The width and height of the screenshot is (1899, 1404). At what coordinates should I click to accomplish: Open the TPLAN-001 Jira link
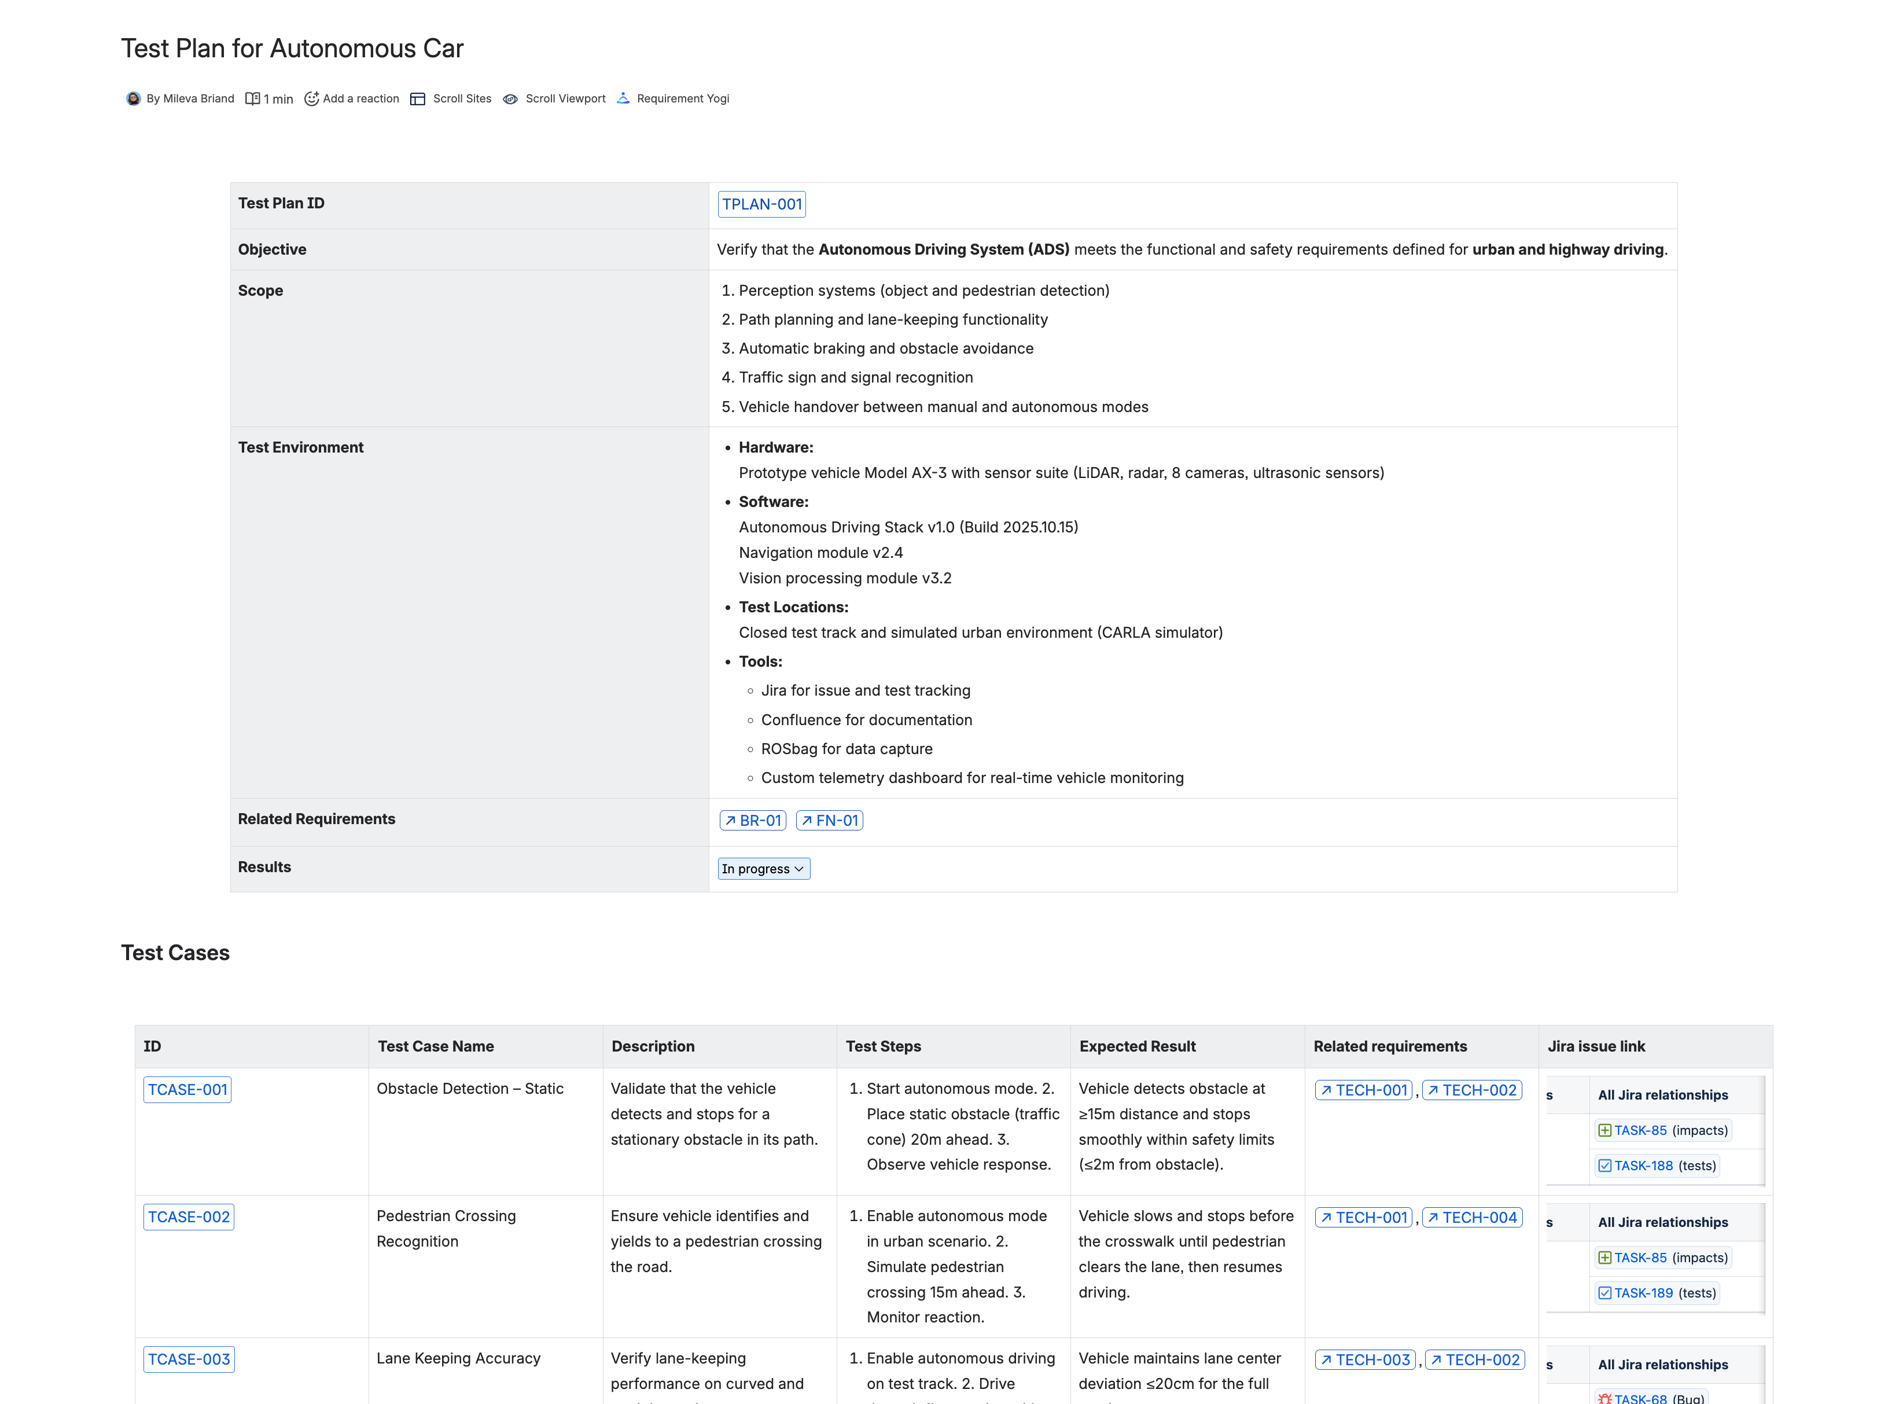(762, 204)
